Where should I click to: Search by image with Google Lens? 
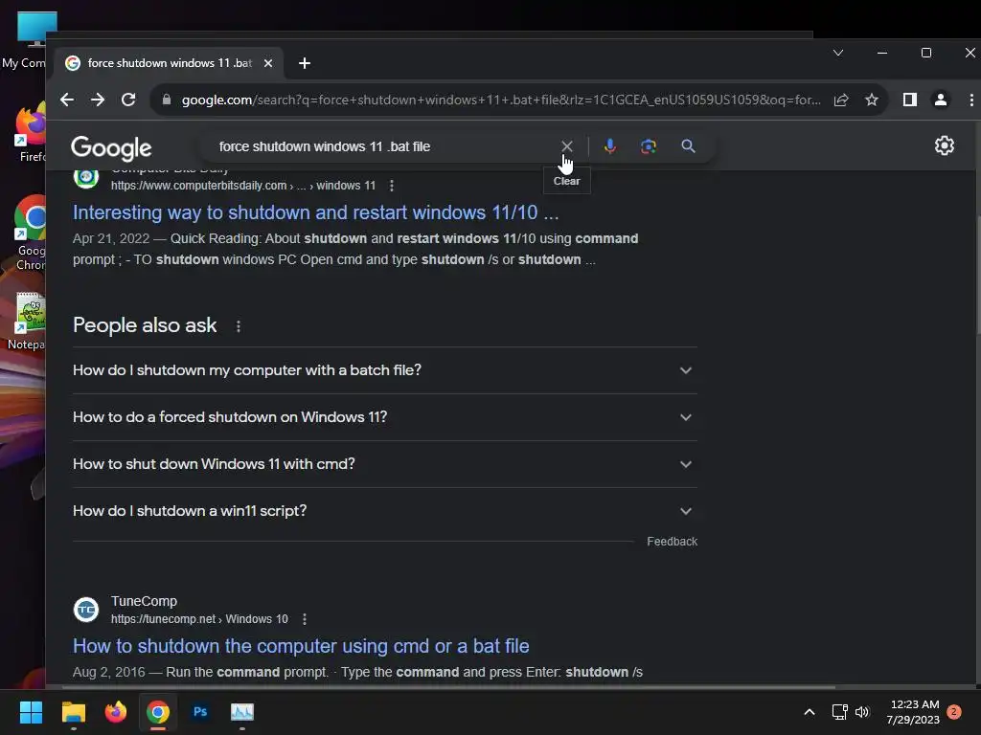click(649, 146)
